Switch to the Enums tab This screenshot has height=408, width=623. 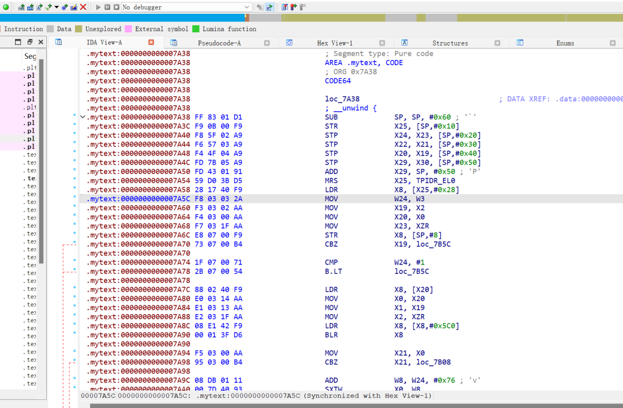[x=565, y=43]
